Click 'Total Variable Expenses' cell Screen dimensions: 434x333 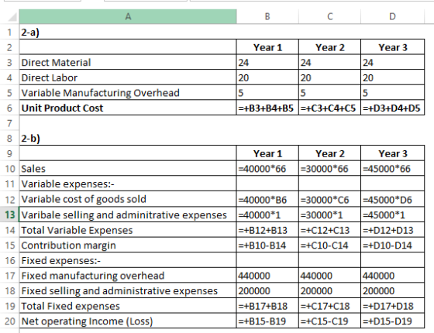[x=128, y=230]
